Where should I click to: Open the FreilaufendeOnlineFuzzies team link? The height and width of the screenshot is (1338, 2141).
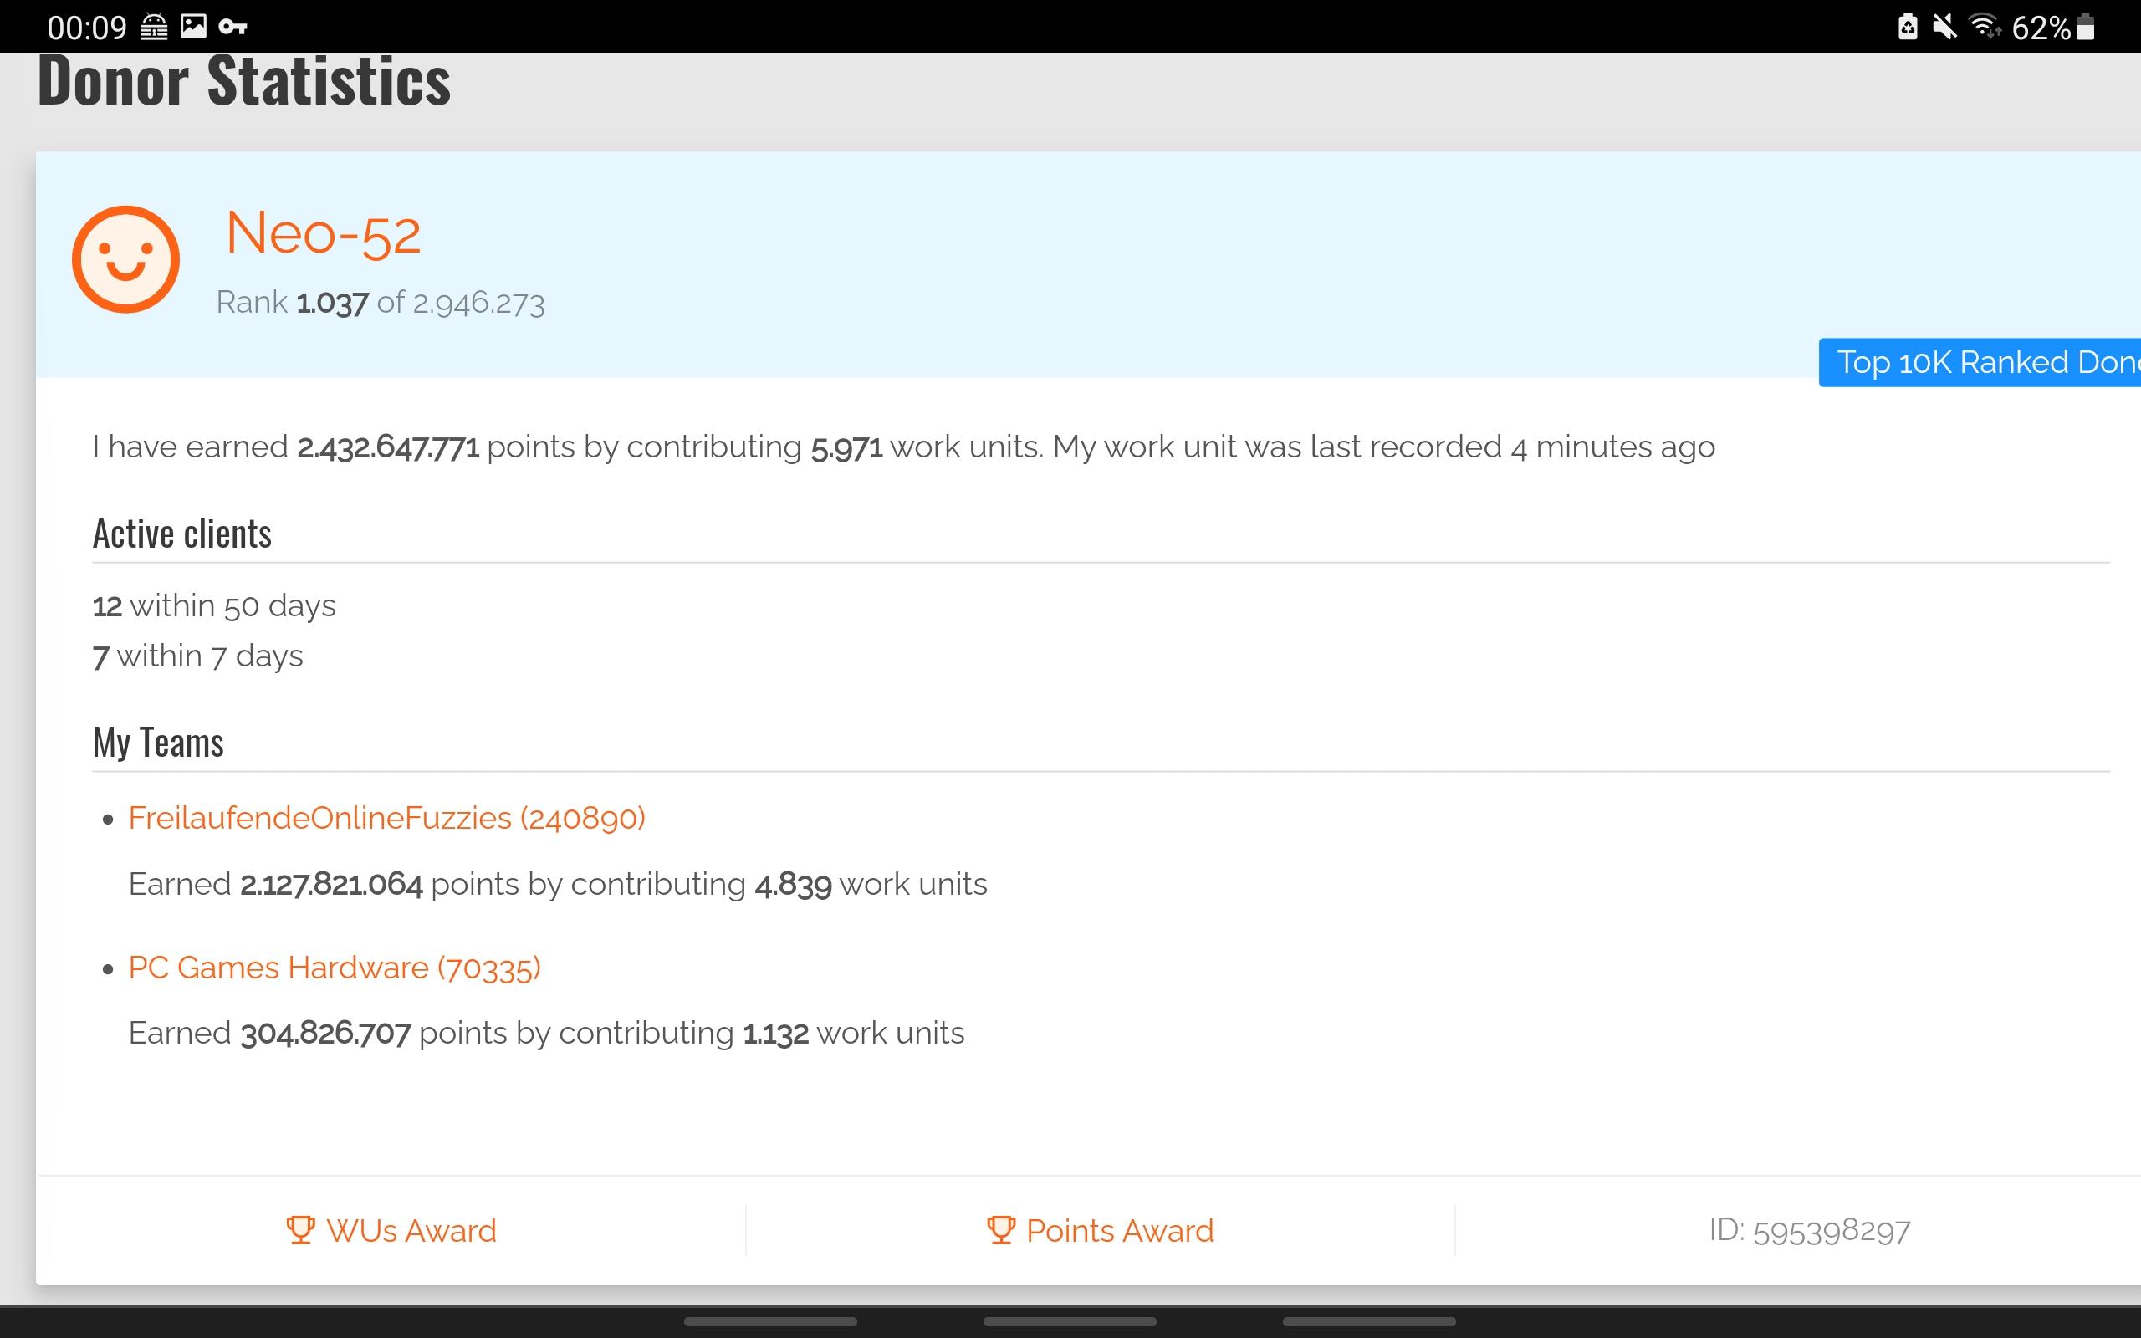coord(386,818)
